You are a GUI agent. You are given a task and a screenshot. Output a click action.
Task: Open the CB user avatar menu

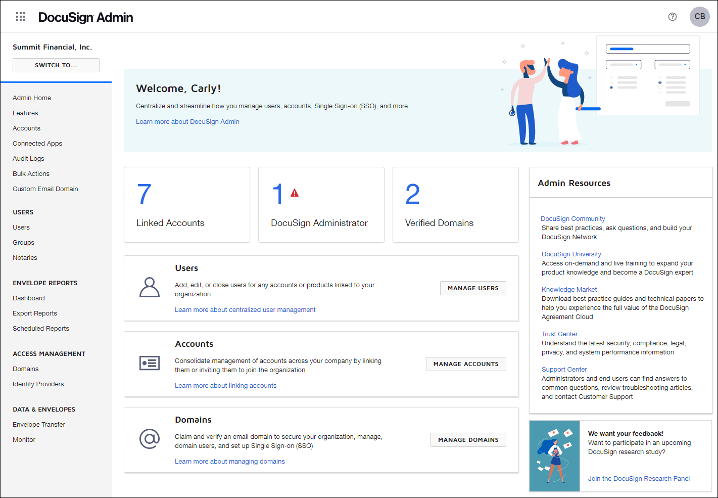coord(700,17)
